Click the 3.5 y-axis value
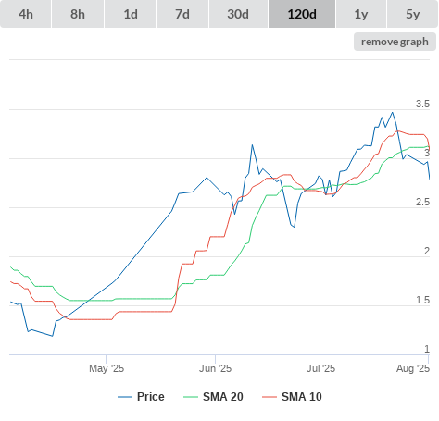 pos(422,104)
